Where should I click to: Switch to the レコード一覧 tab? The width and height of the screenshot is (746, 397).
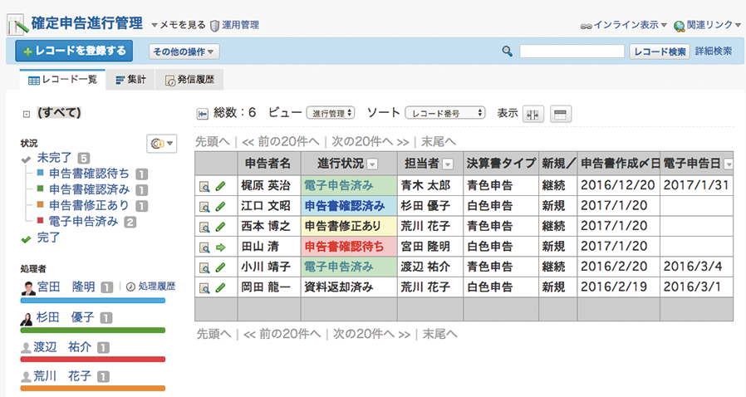[62, 80]
